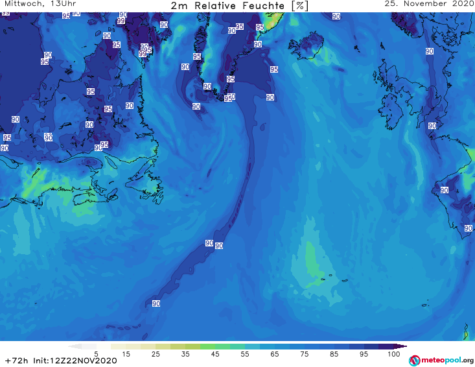Click the lowest '90' contour label on frontal band
Viewport: 475px width, 367px height.
[x=156, y=303]
